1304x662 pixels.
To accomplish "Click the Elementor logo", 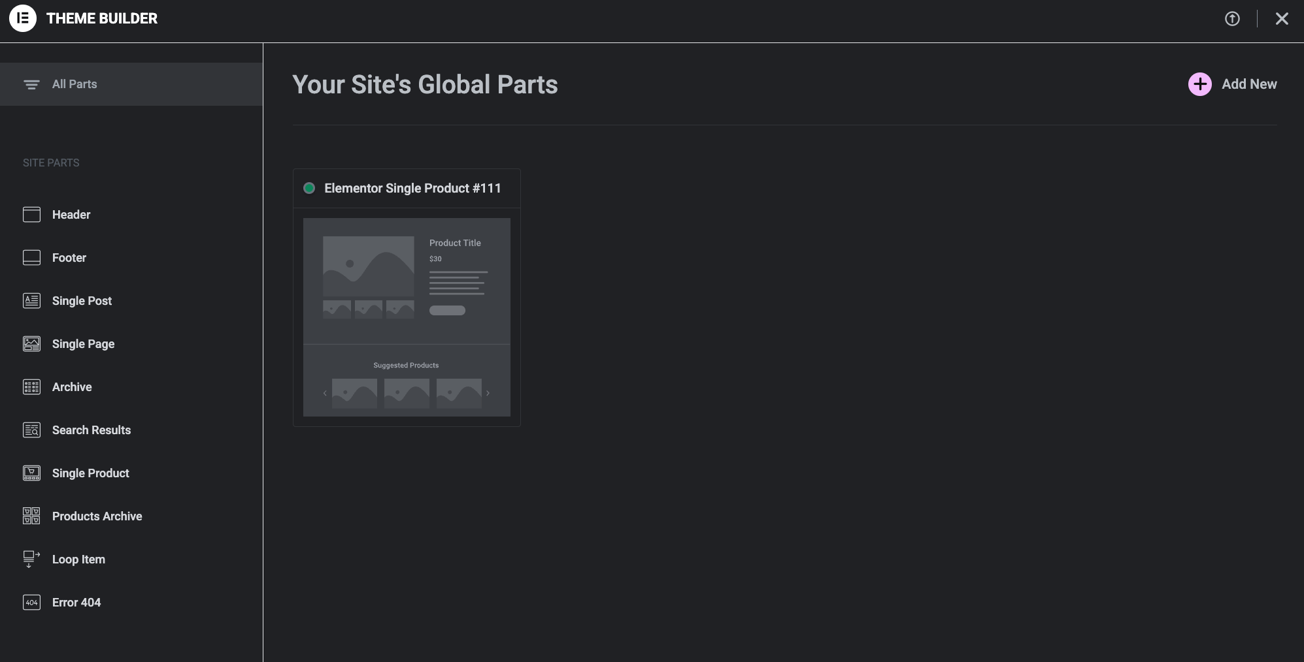I will 24,18.
